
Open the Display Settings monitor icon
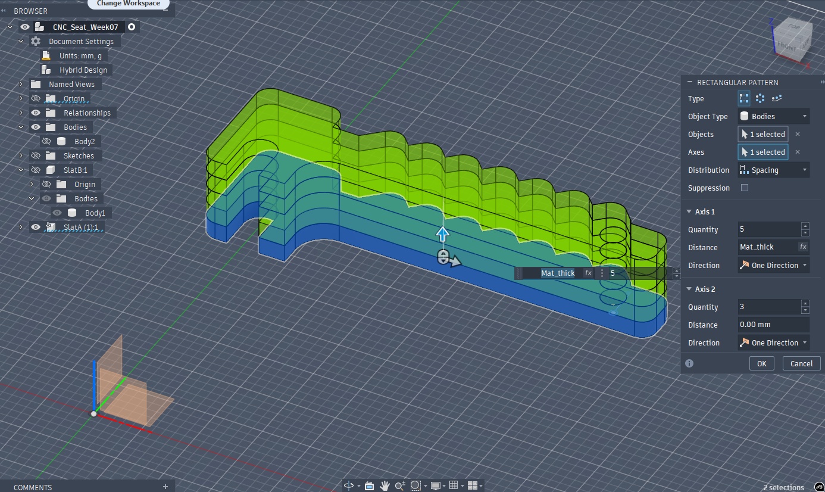[x=436, y=485]
